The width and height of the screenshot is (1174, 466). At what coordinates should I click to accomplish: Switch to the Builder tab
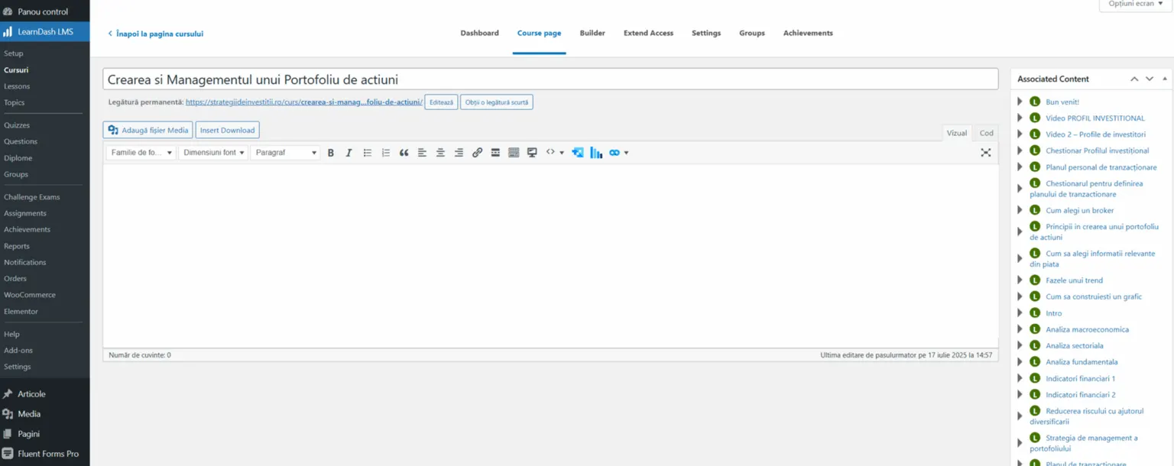[592, 33]
